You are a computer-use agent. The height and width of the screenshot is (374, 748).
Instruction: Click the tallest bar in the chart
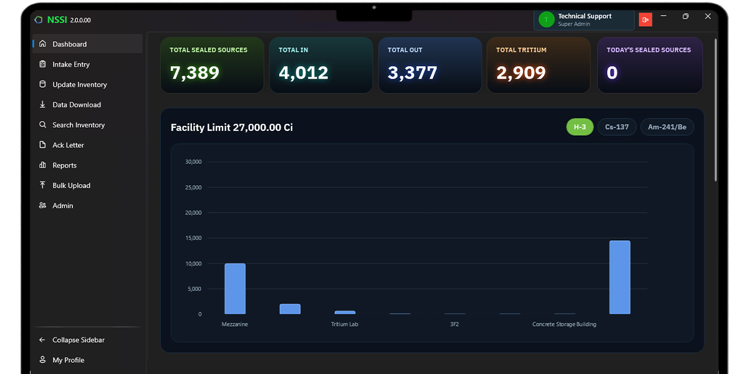pyautogui.click(x=620, y=277)
